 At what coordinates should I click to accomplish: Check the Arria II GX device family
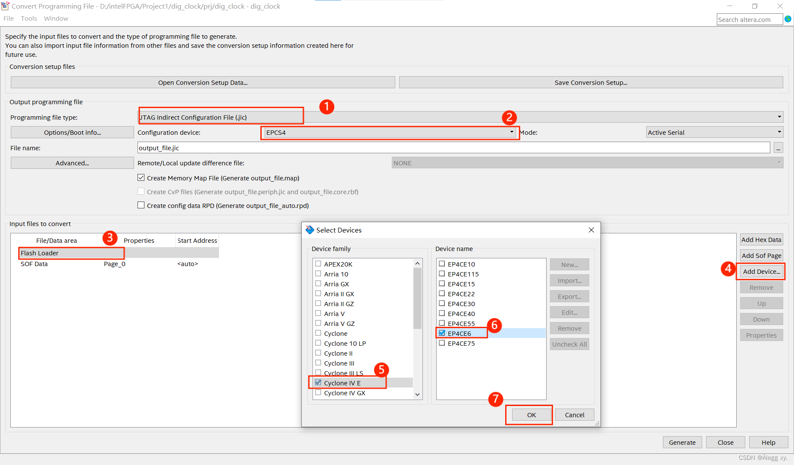coord(318,293)
